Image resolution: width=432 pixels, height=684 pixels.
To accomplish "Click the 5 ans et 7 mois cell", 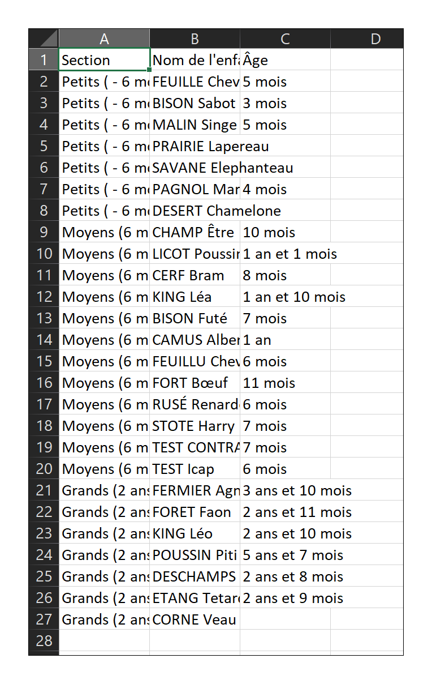I will [285, 555].
